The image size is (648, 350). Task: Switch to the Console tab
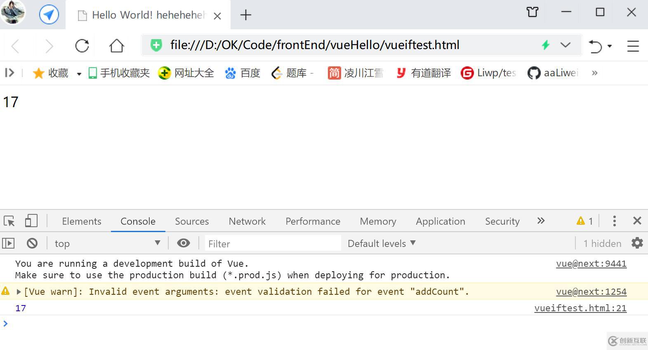point(138,221)
